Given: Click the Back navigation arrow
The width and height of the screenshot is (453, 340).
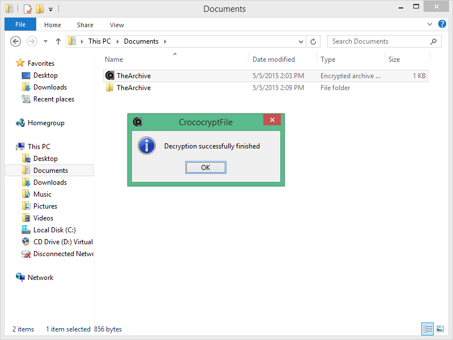Looking at the screenshot, I should pyautogui.click(x=16, y=41).
